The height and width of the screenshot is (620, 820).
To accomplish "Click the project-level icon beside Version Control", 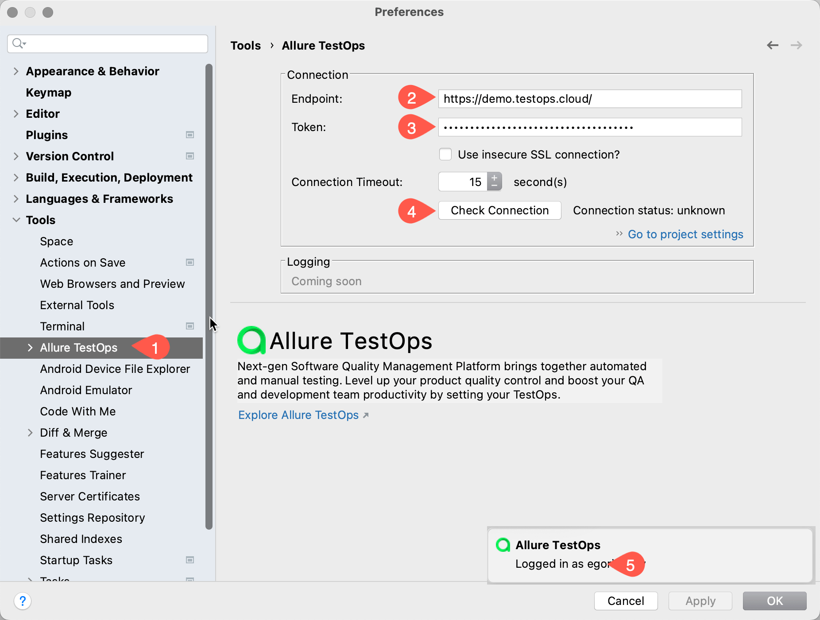I will coord(190,156).
